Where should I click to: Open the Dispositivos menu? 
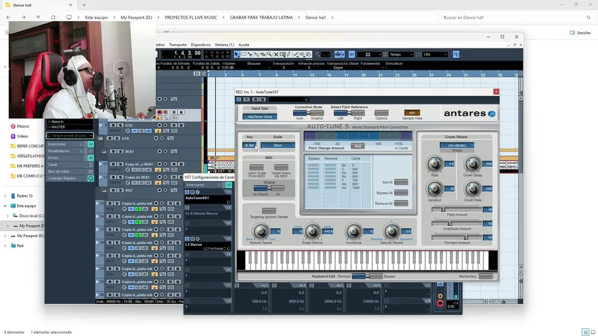pos(200,45)
